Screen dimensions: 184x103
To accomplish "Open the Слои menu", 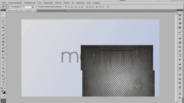I will point(39,3).
